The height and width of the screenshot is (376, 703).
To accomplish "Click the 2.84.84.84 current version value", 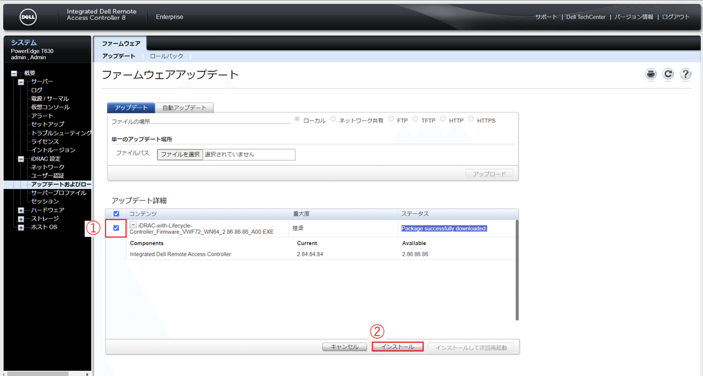I will coord(310,254).
